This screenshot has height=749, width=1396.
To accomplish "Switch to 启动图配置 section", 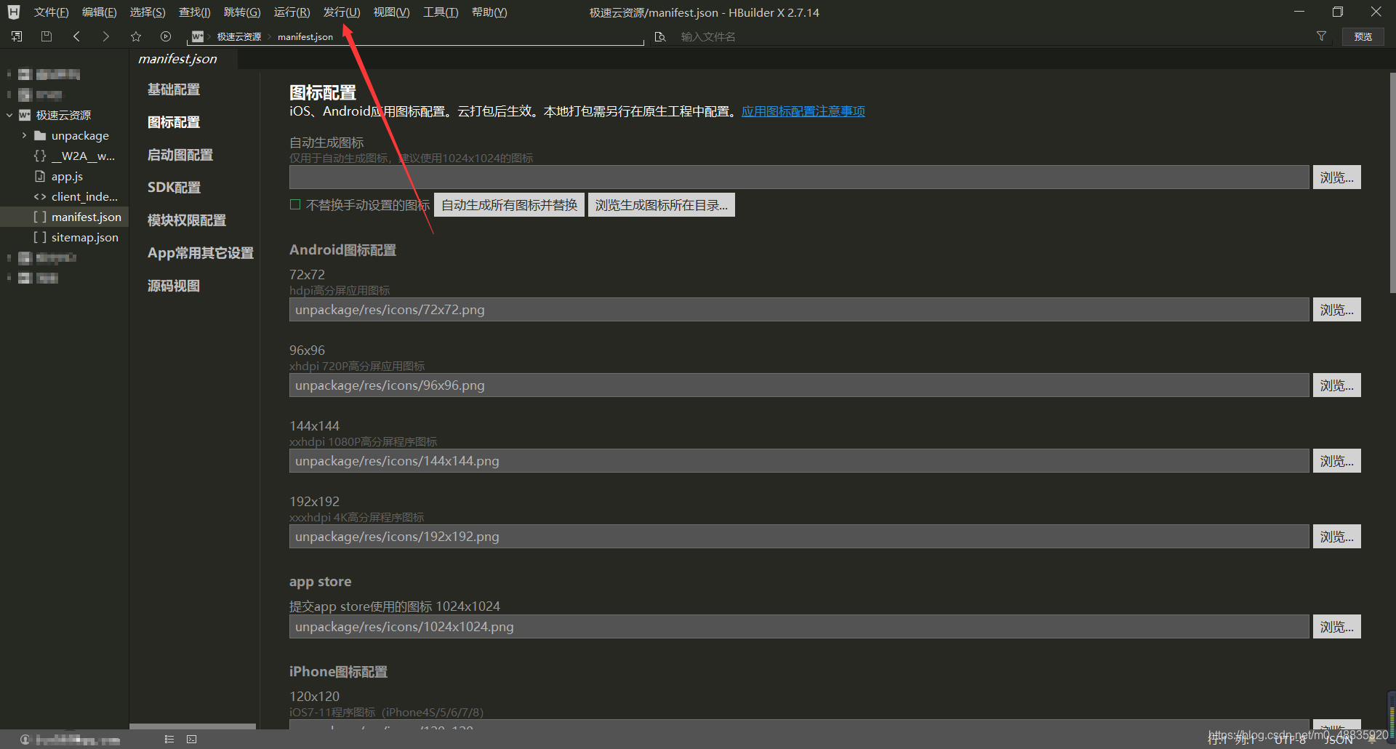I will 180,155.
